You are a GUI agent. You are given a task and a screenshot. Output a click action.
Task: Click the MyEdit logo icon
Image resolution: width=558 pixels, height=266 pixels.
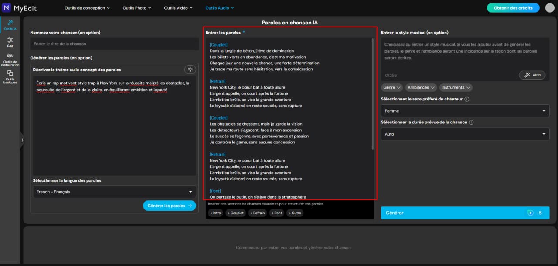coord(7,7)
